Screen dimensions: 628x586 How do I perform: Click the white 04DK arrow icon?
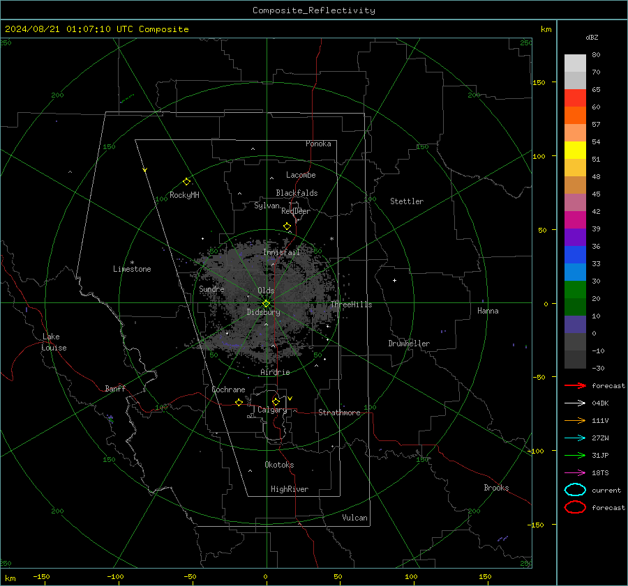point(575,403)
